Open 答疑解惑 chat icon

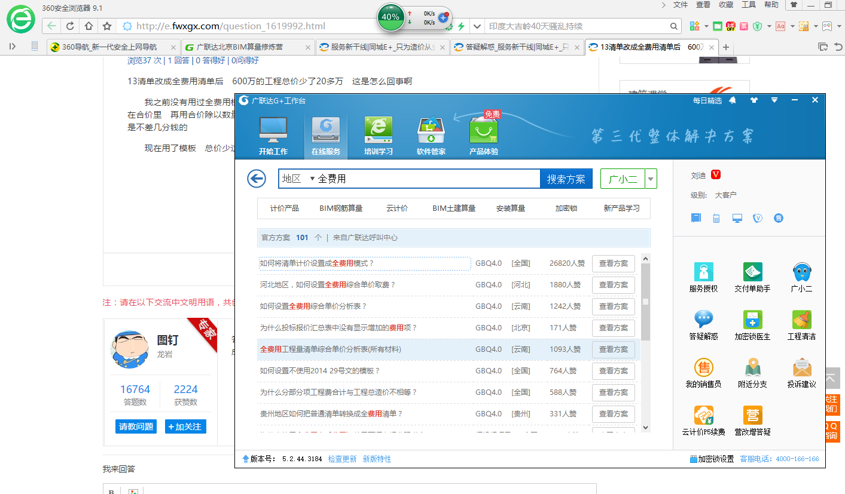coord(703,326)
